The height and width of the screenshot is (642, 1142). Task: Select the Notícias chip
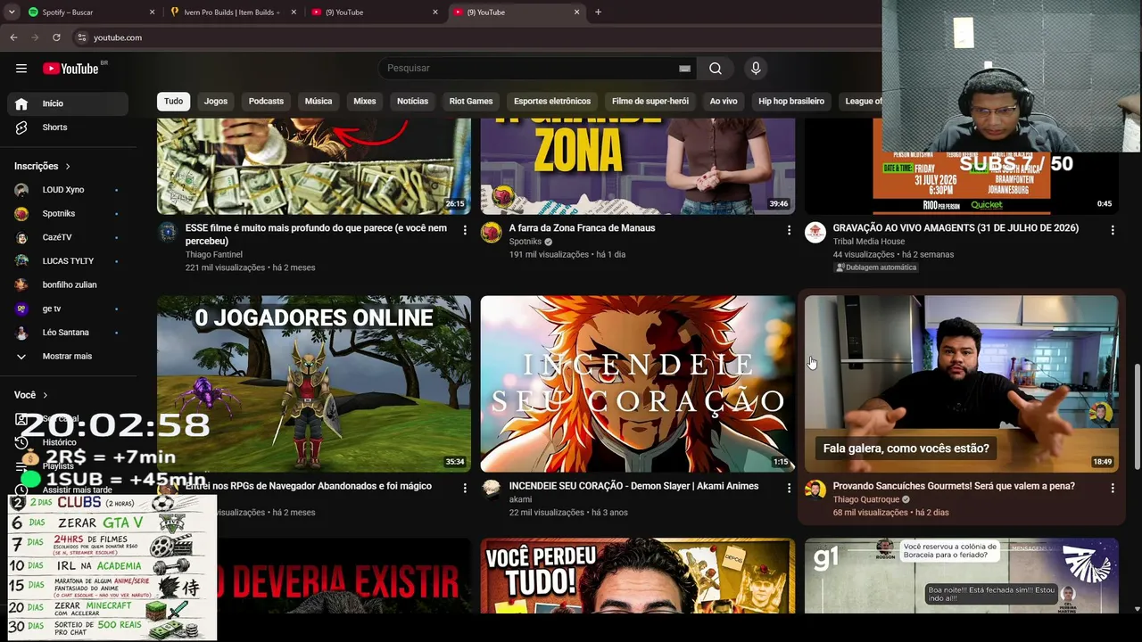point(413,102)
